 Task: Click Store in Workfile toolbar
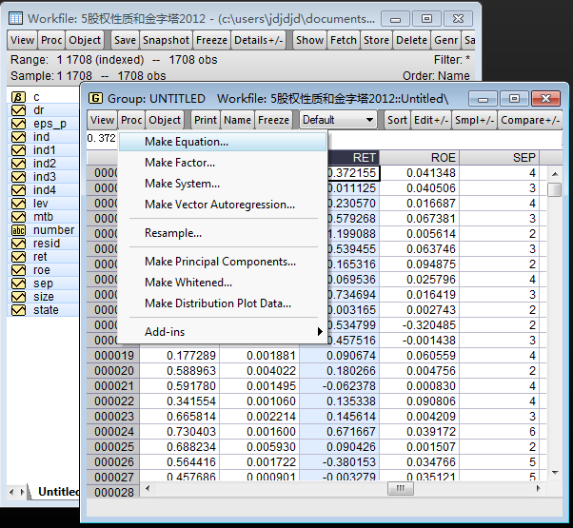pyautogui.click(x=376, y=40)
